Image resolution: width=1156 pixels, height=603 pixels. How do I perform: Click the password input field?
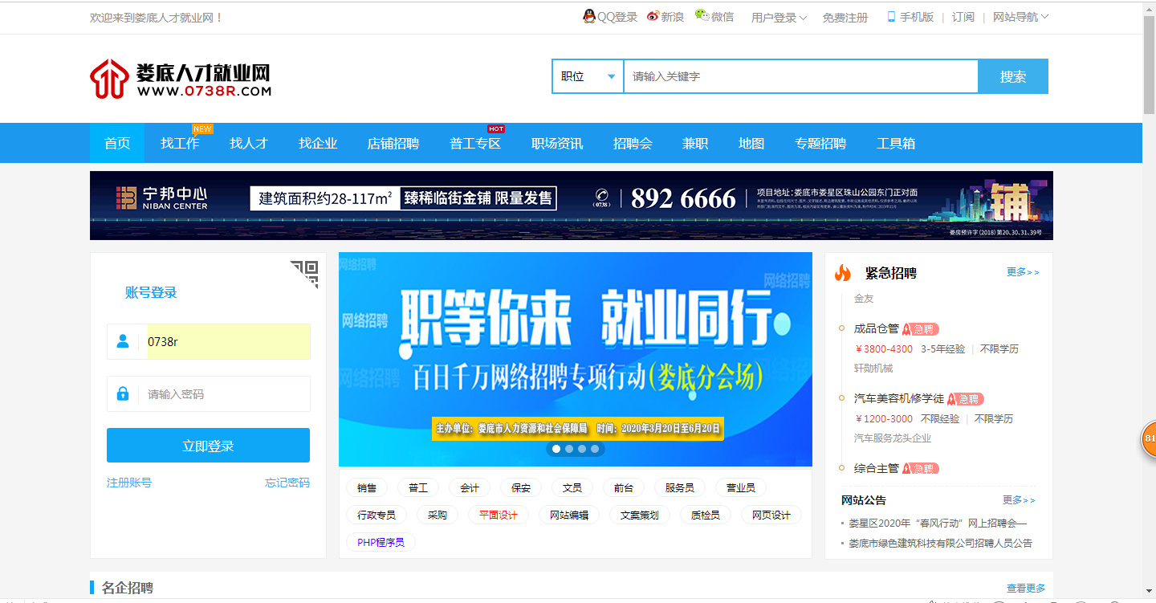[225, 393]
